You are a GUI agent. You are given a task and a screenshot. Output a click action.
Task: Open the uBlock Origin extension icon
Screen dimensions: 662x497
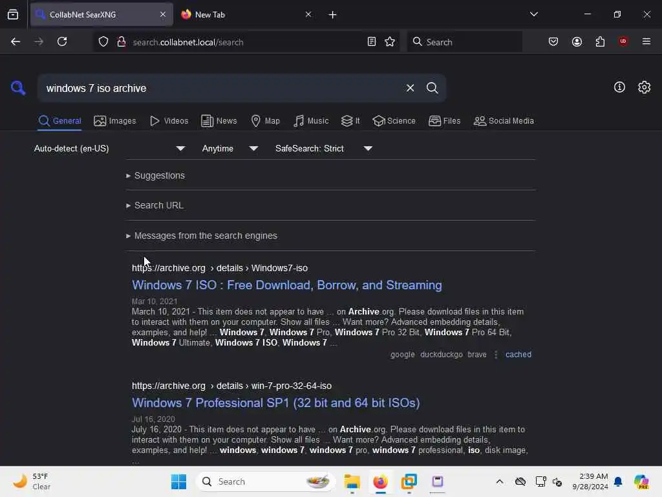(x=623, y=41)
